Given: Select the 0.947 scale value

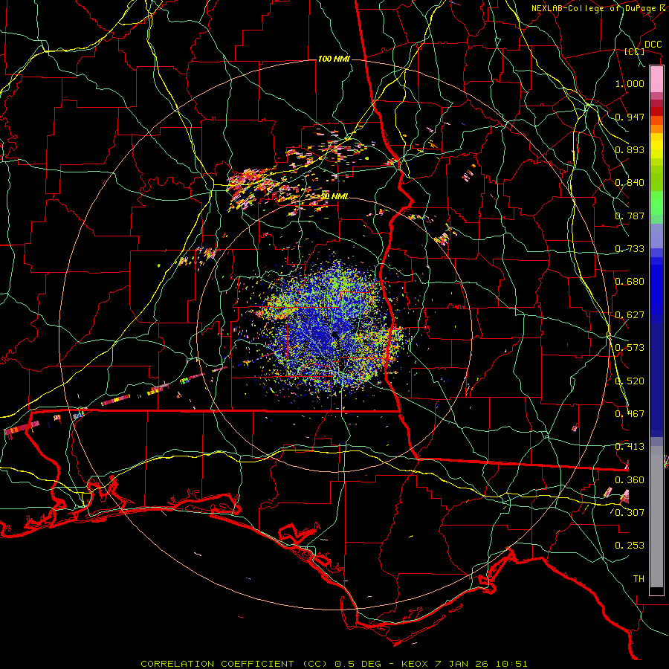Looking at the screenshot, I should pos(630,117).
